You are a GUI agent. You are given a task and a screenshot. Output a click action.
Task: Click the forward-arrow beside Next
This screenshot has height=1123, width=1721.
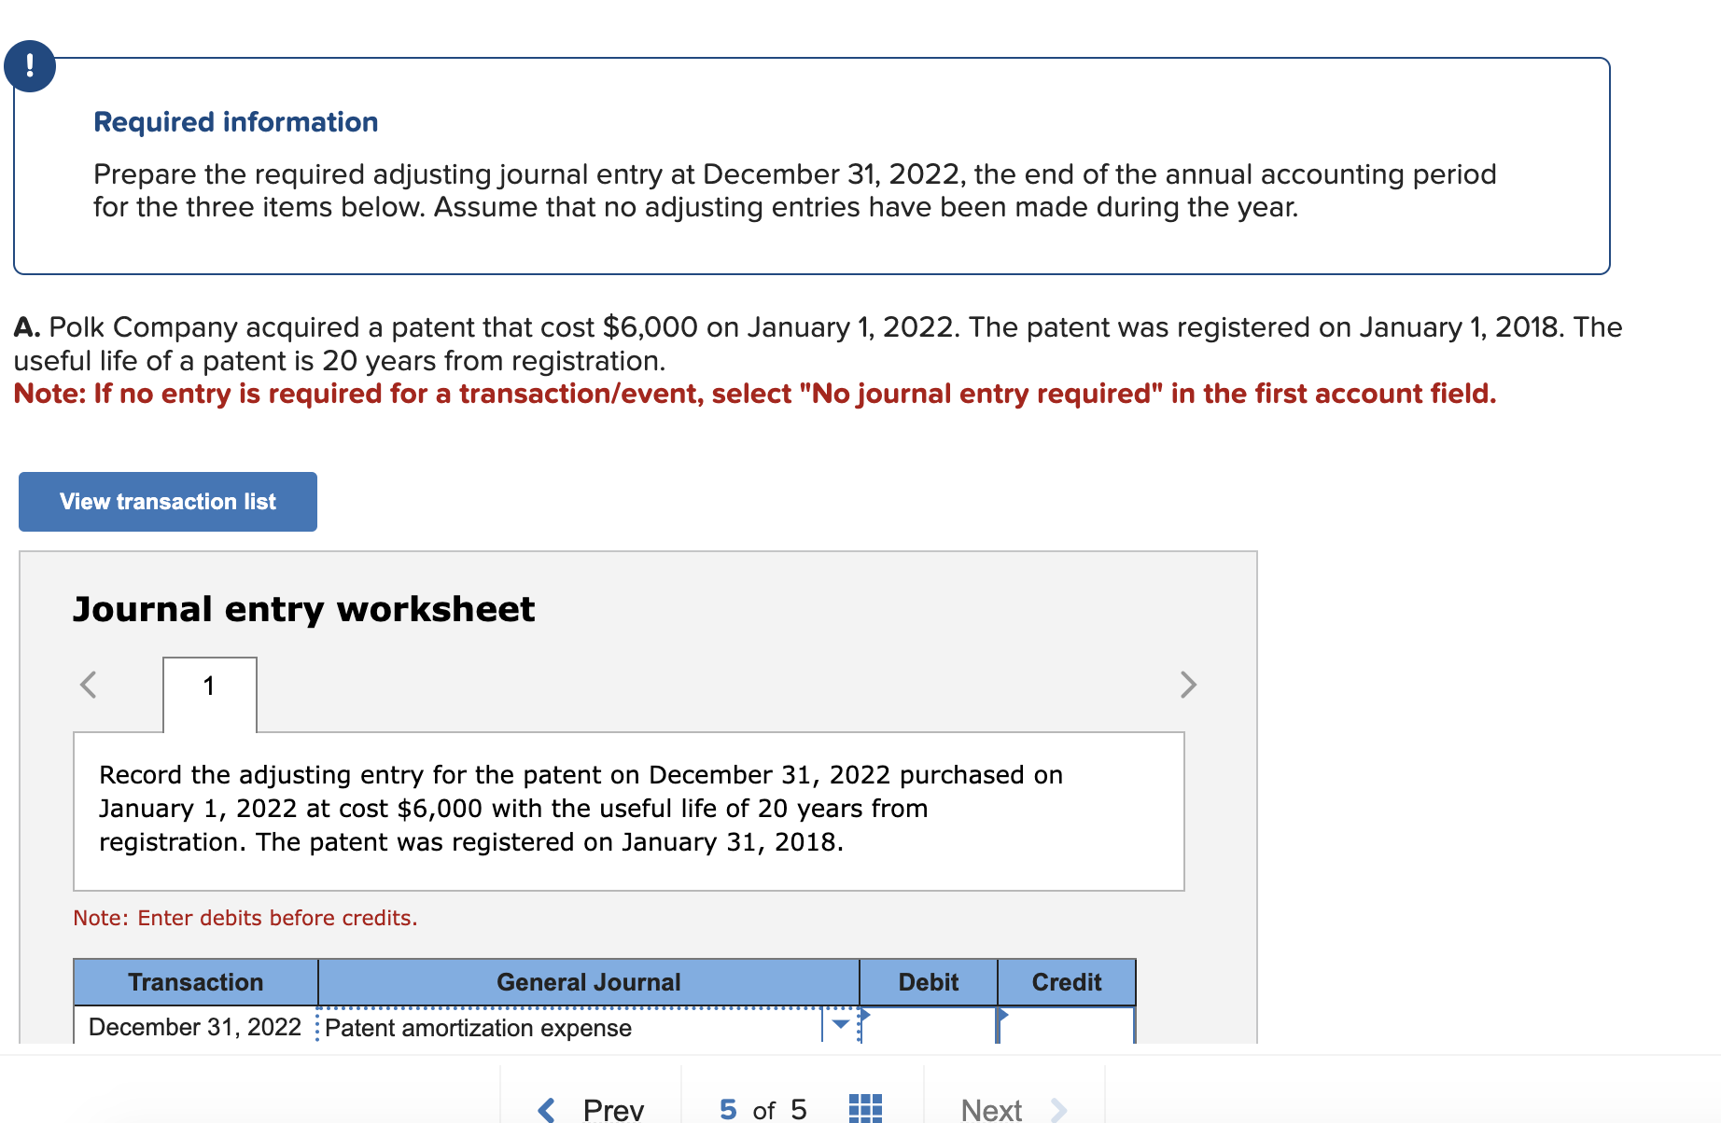click(x=1059, y=1108)
